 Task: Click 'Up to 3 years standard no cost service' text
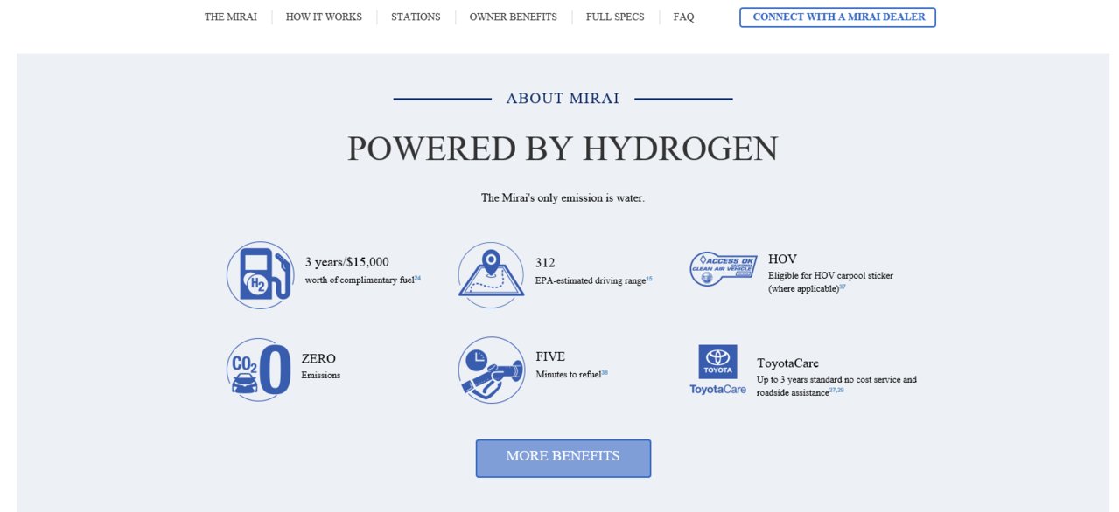tap(827, 380)
